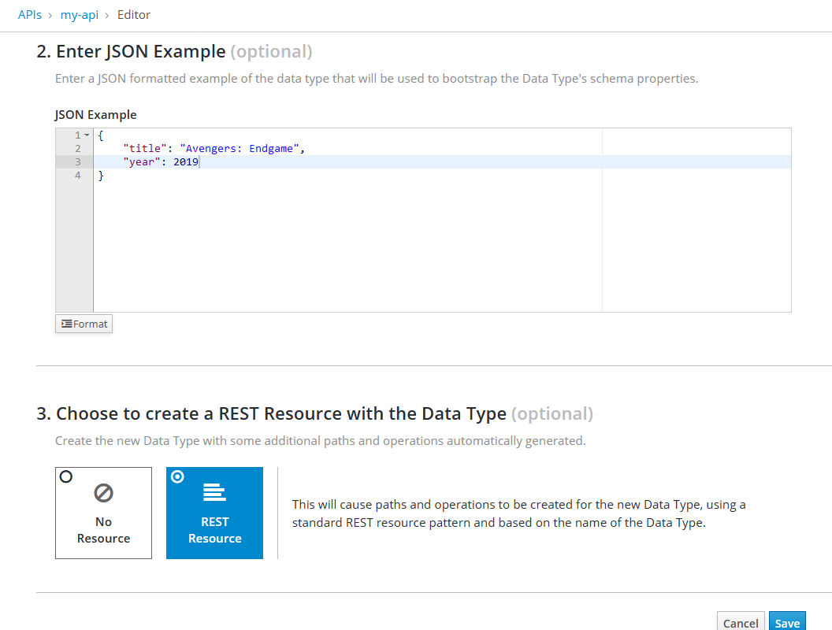This screenshot has width=832, height=630.
Task: Cancel the Data Type creation
Action: point(740,622)
